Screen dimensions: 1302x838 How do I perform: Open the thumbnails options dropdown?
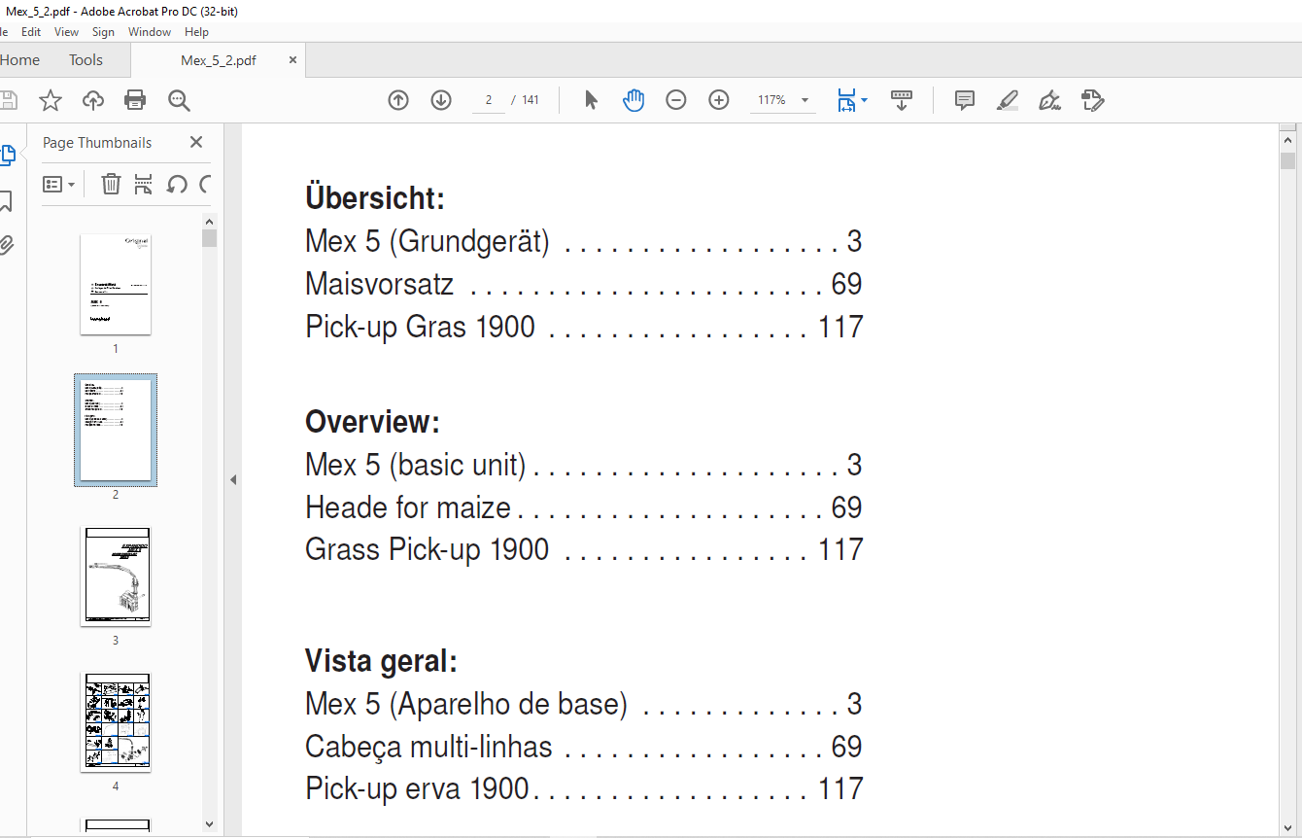(x=59, y=184)
